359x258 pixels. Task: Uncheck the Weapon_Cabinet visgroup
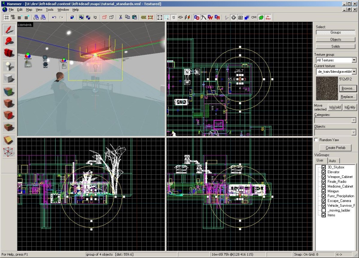[324, 177]
